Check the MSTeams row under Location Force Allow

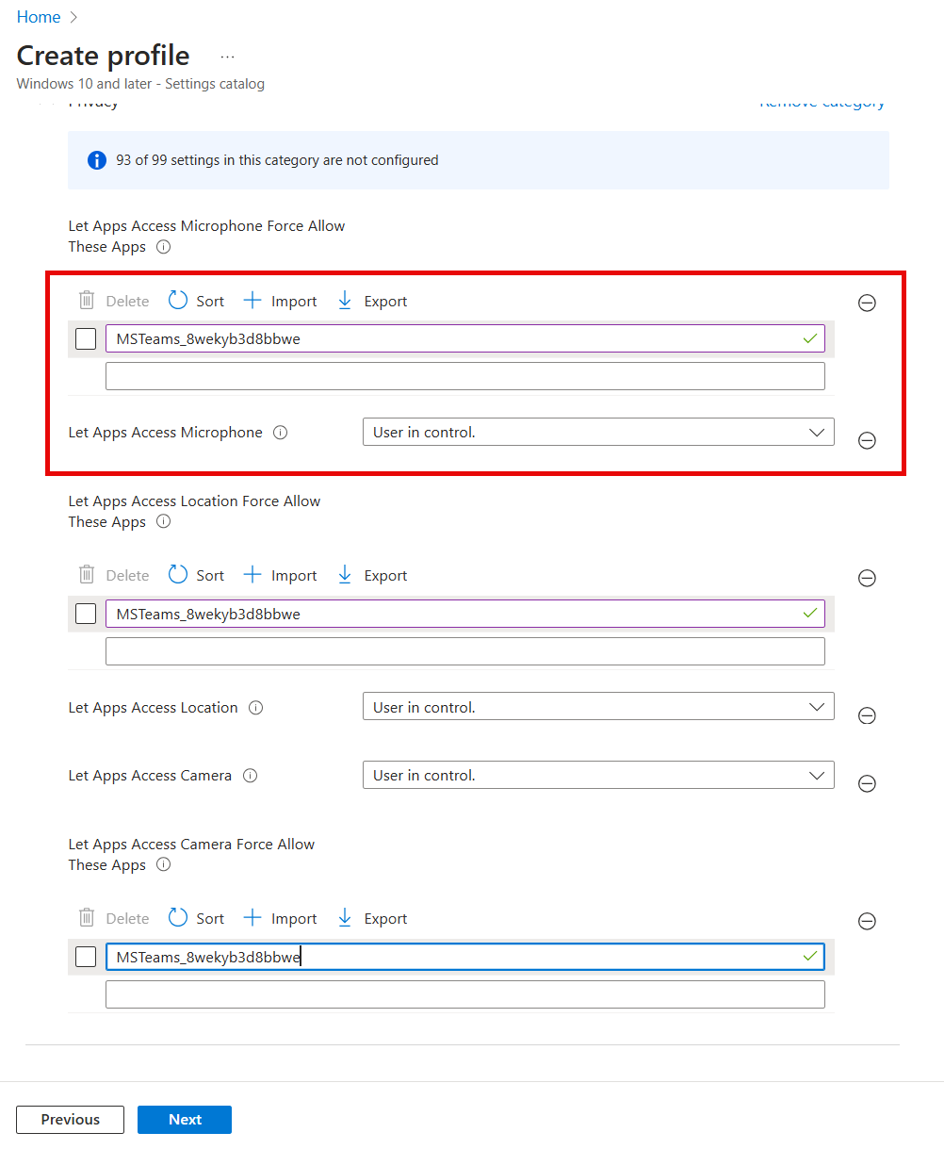coord(86,614)
